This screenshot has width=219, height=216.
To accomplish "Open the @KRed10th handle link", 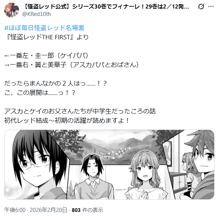I will point(36,14).
